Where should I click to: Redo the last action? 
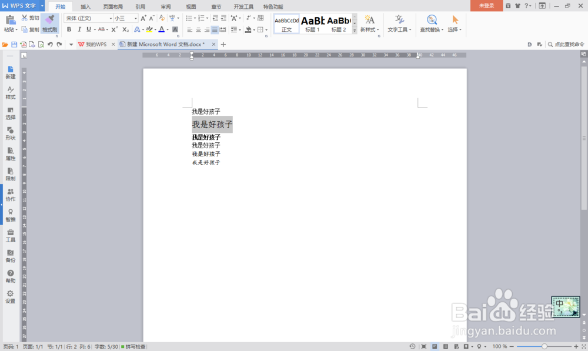tap(59, 44)
